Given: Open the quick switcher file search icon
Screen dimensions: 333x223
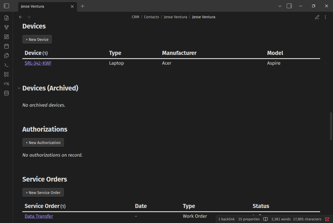Looking at the screenshot, I should [6, 18].
